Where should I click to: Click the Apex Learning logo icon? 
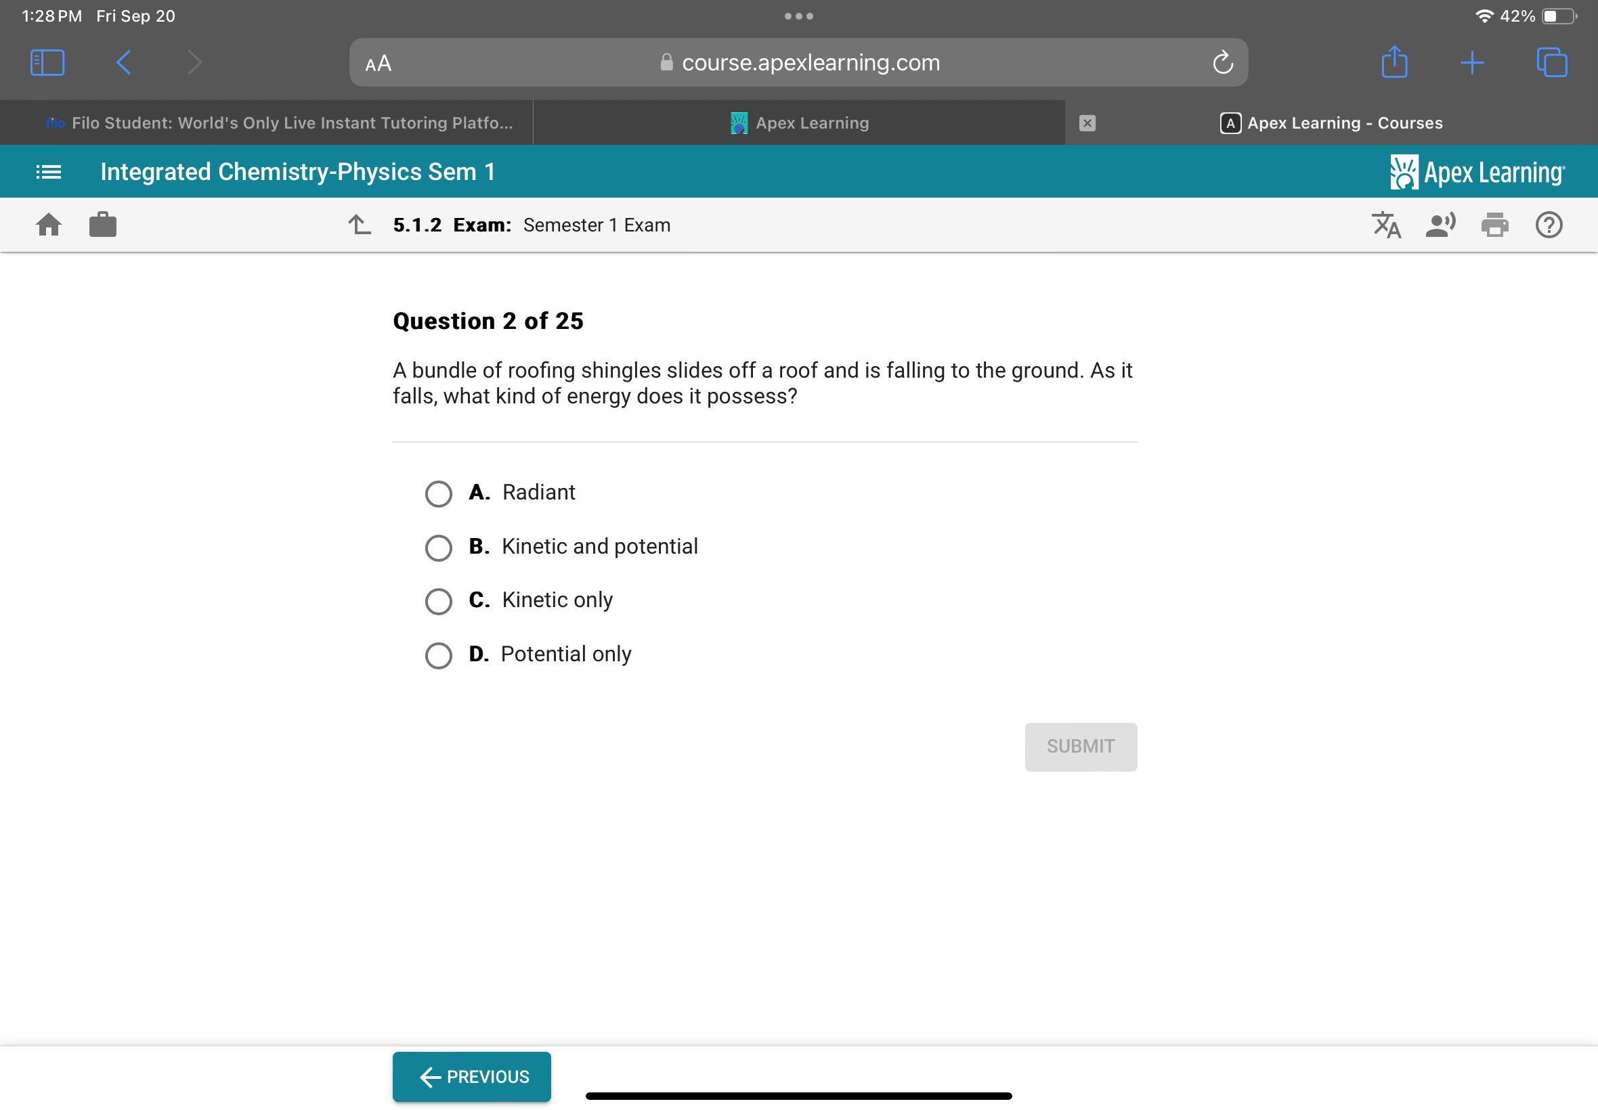1402,171
